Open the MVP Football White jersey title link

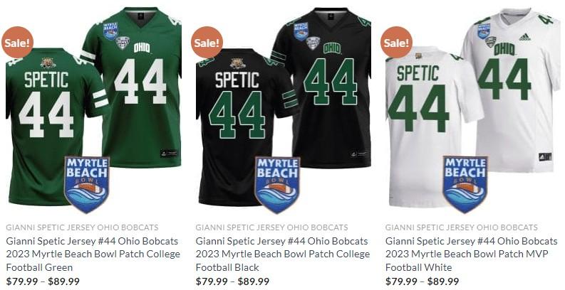[472, 254]
